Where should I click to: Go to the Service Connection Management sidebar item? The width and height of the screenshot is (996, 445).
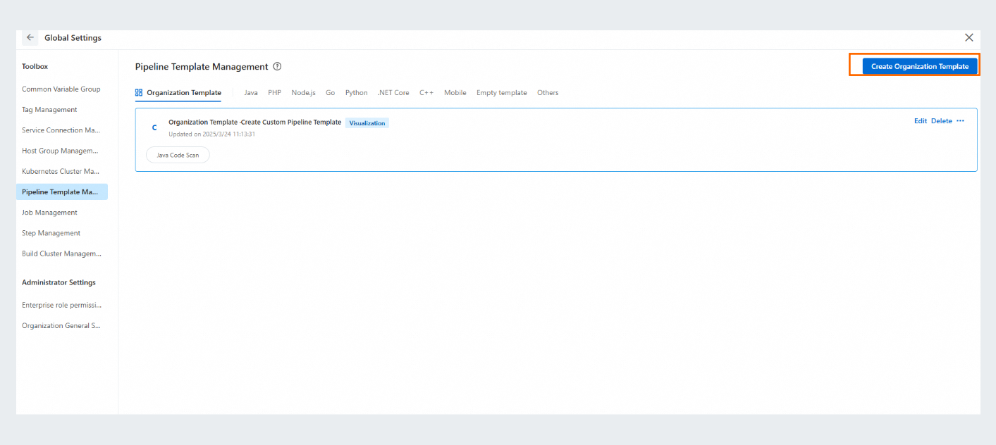[62, 130]
